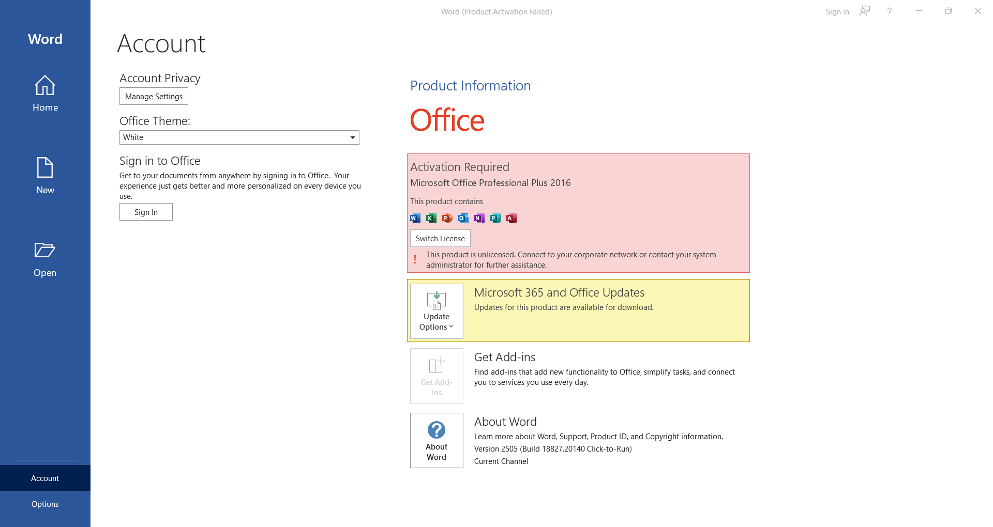Click the Excel icon under product contains

click(431, 218)
